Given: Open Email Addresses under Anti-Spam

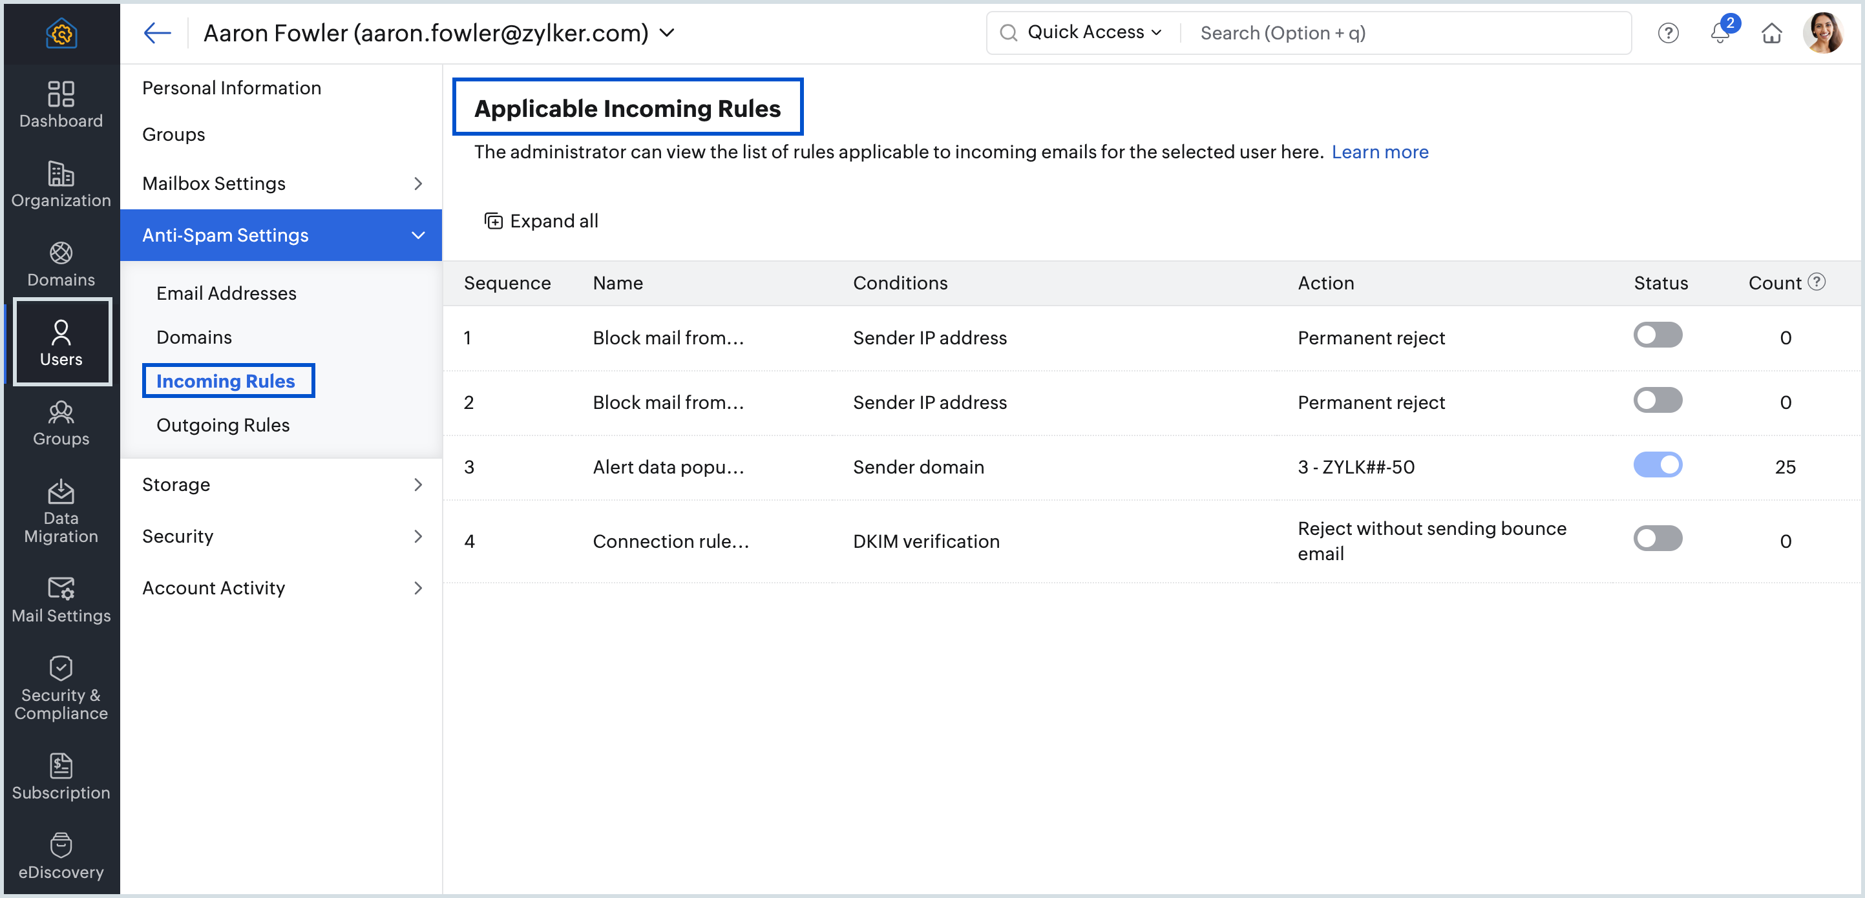Looking at the screenshot, I should [226, 293].
